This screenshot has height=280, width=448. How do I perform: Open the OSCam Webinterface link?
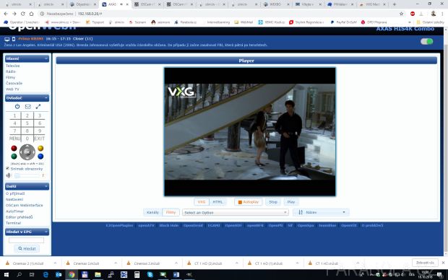pos(25,205)
